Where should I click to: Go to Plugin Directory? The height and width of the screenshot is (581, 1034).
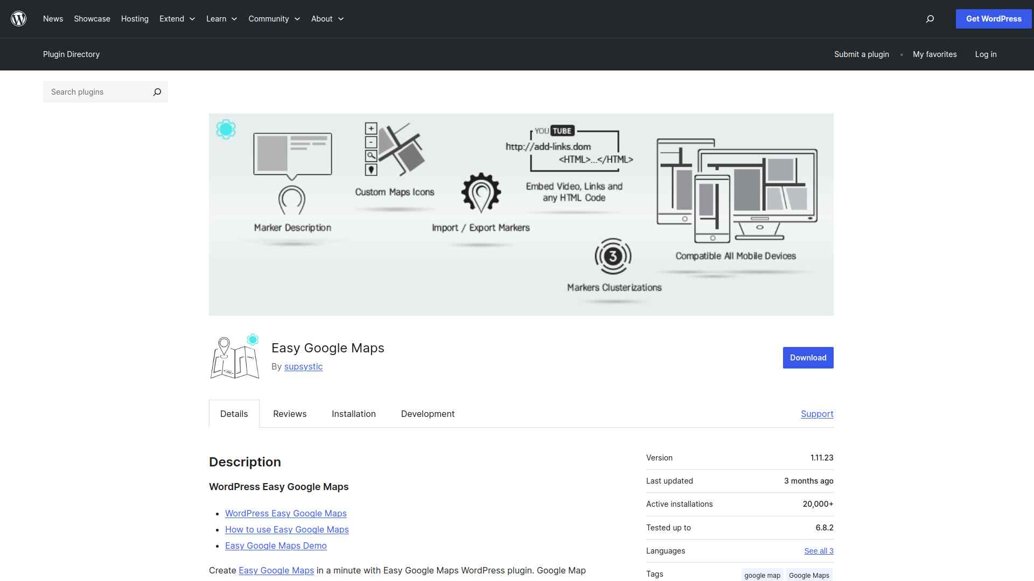(x=71, y=54)
